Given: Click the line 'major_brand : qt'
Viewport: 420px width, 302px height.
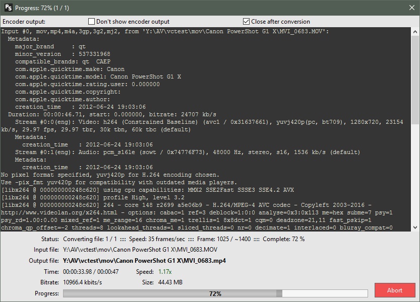Looking at the screenshot, I should coord(50,46).
